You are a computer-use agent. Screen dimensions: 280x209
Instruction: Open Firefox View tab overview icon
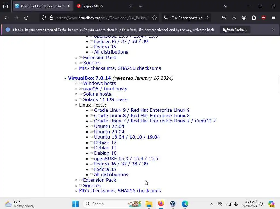tap(5, 6)
